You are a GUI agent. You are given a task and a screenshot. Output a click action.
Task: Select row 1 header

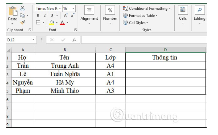(x=9, y=57)
